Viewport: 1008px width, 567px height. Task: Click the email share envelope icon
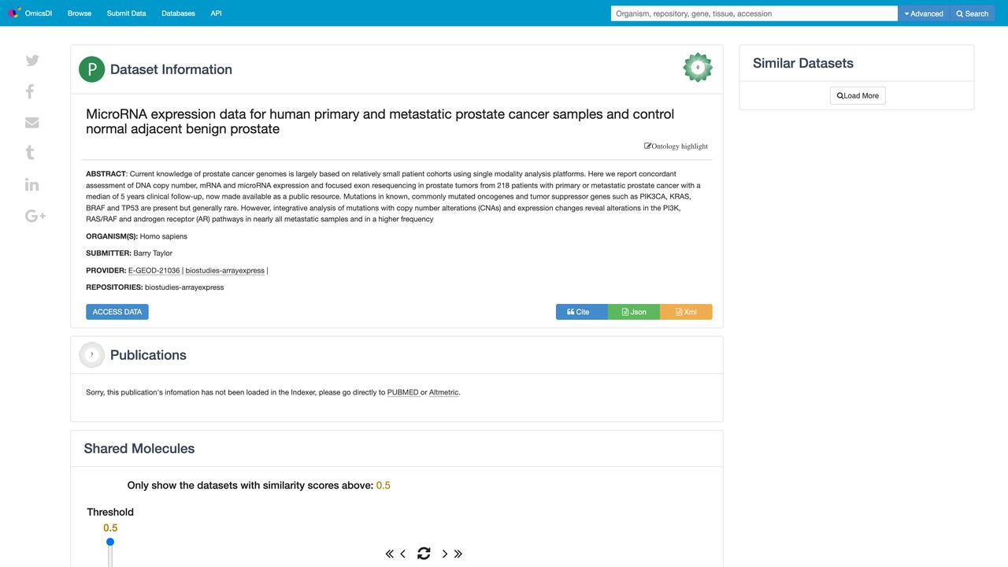click(x=32, y=123)
